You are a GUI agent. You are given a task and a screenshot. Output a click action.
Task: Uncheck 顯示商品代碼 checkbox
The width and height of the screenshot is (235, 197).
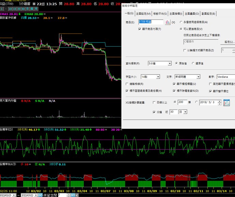click(x=140, y=29)
